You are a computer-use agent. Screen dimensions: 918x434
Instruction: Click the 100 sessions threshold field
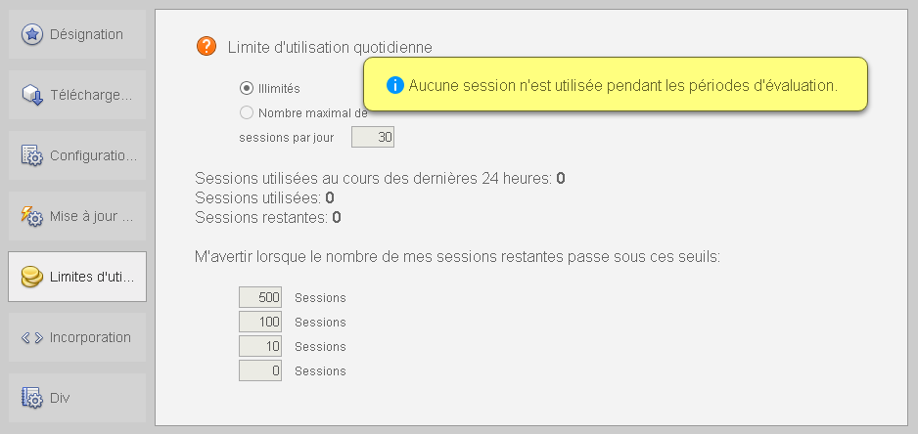tap(260, 322)
